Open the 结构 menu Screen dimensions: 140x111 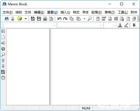(x=18, y=12)
